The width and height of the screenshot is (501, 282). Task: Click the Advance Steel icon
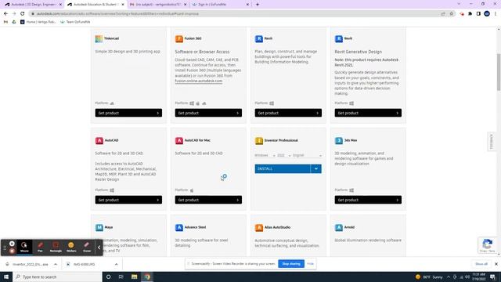click(179, 227)
